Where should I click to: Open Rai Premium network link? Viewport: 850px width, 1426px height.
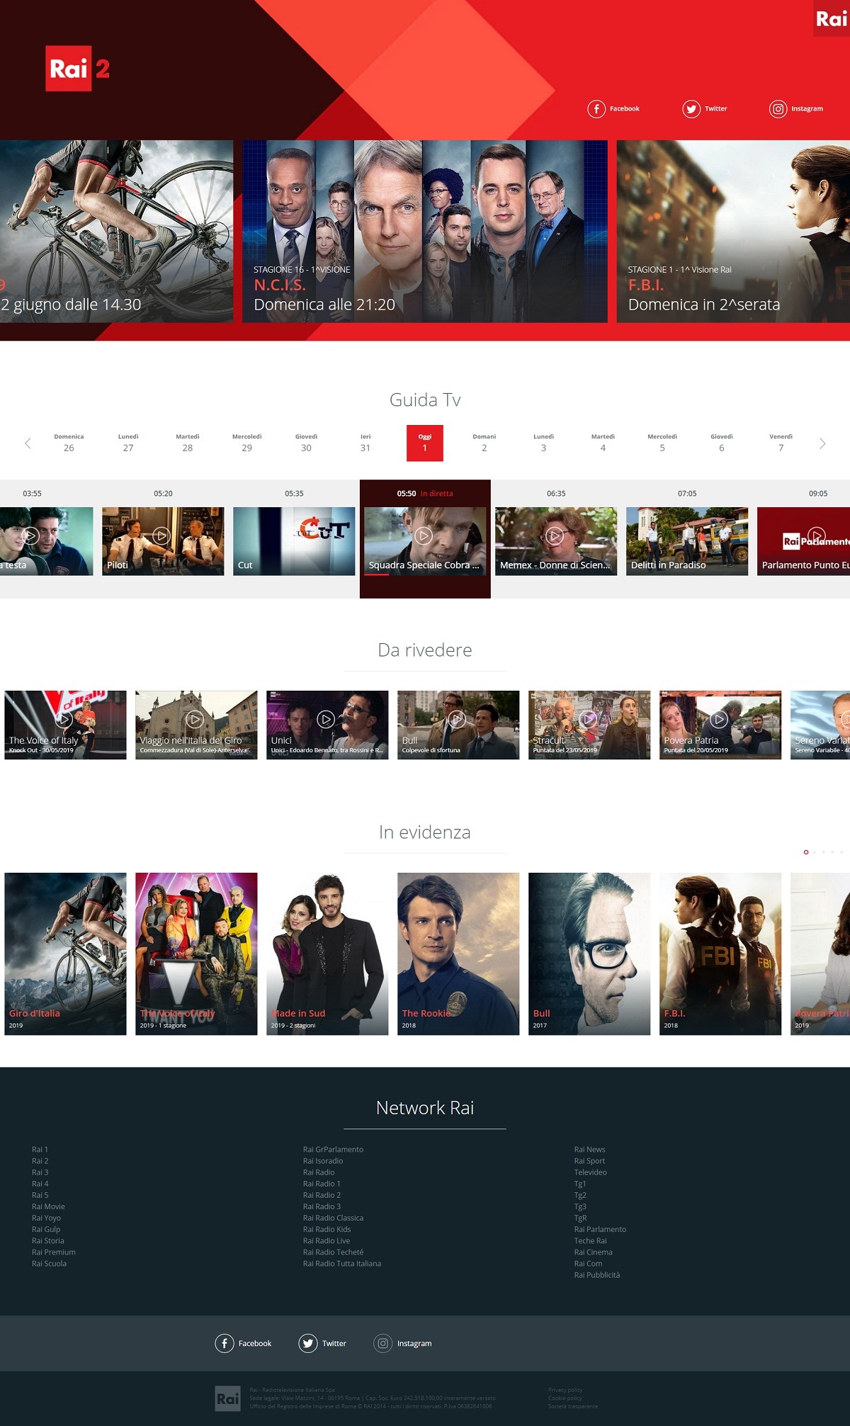[54, 1252]
